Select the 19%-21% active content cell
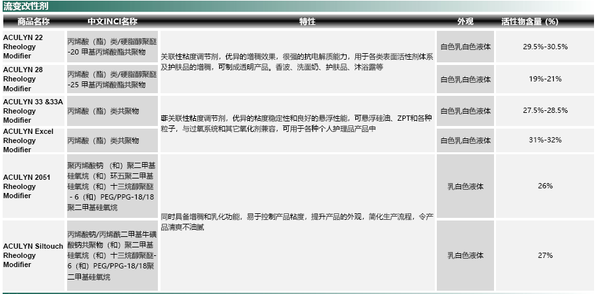The image size is (596, 294). [x=545, y=79]
